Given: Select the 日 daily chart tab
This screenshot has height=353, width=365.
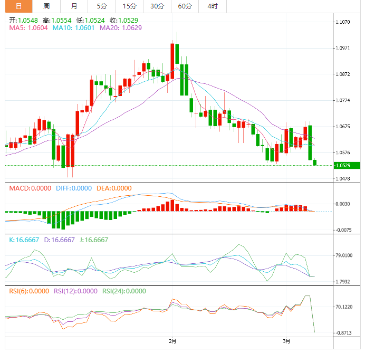Looking at the screenshot, I should pyautogui.click(x=18, y=6).
